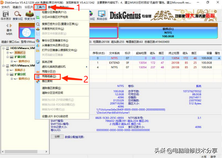
Task: Click the 0F identifier cell
Action: pyautogui.click(x=127, y=63)
